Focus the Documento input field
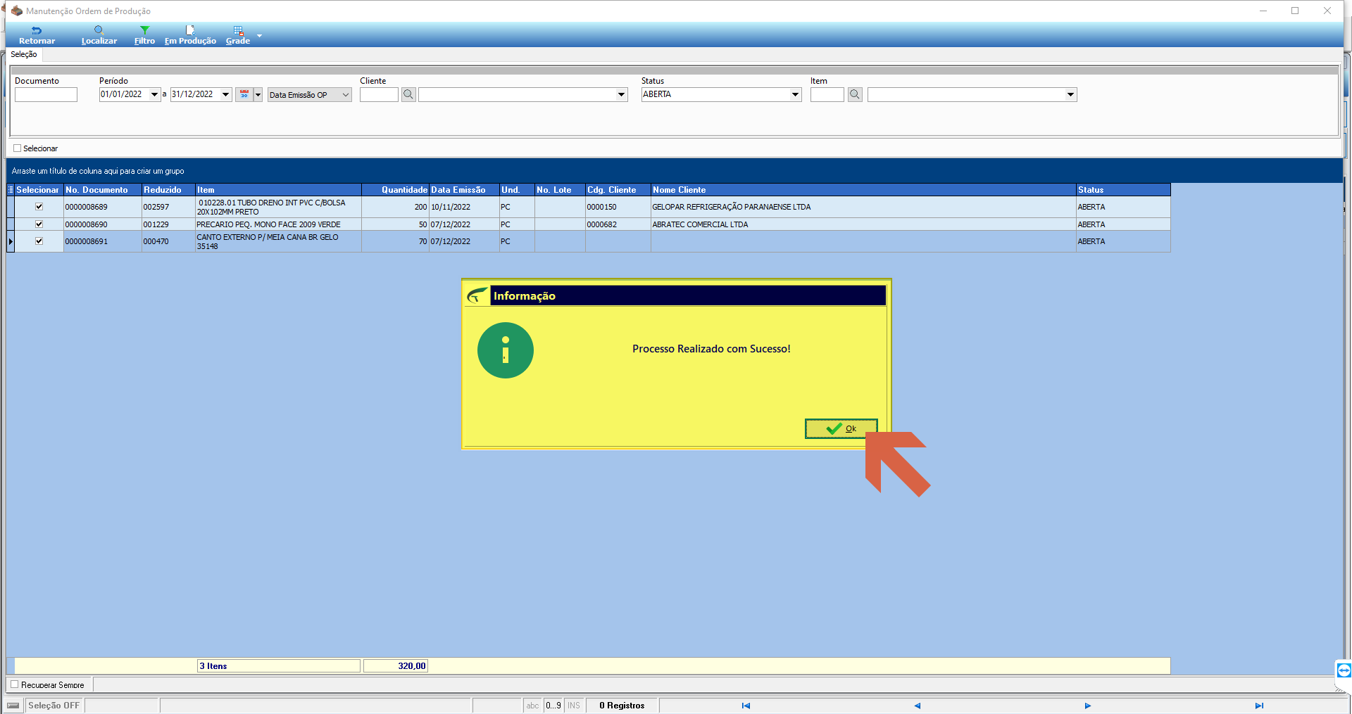Screen dimensions: 1352x714 [x=46, y=94]
